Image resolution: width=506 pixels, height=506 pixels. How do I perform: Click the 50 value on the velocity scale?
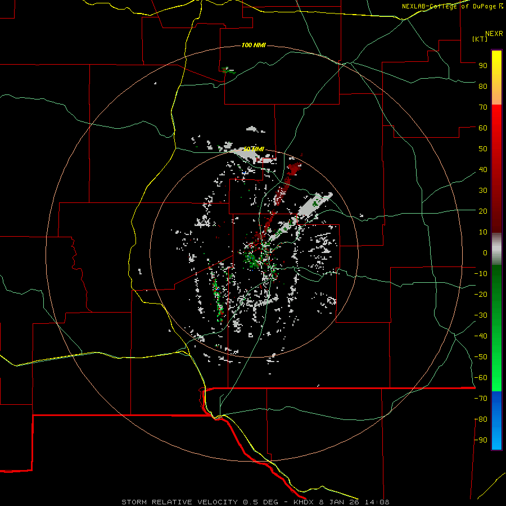(x=483, y=149)
